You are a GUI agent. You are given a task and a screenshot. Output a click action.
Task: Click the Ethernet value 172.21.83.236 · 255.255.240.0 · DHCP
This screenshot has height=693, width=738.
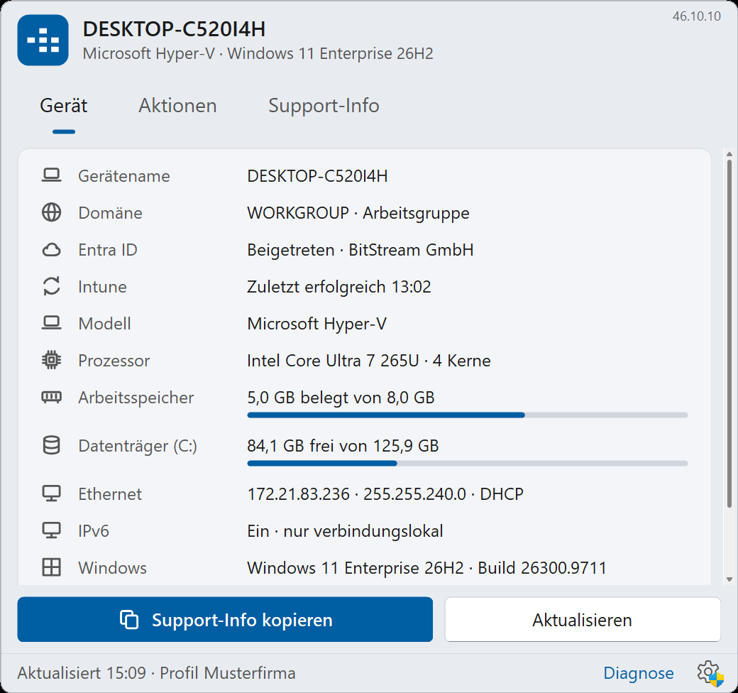[x=385, y=494]
